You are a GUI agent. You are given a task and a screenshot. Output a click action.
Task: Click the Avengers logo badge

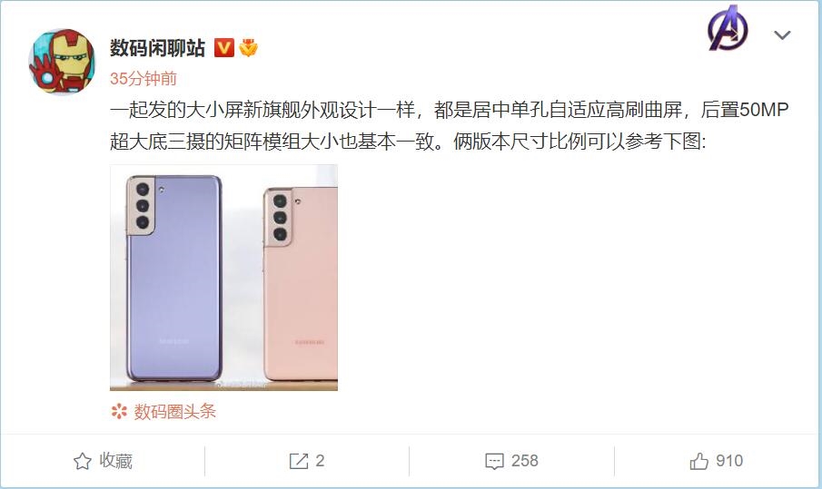tap(728, 28)
